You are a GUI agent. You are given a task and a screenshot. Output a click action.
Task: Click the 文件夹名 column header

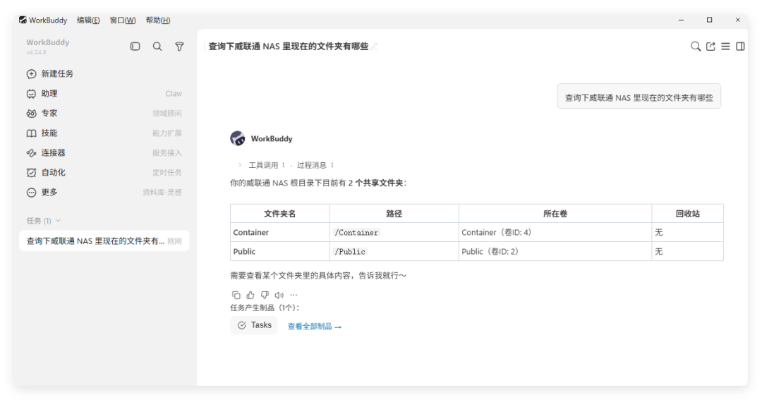[280, 214]
